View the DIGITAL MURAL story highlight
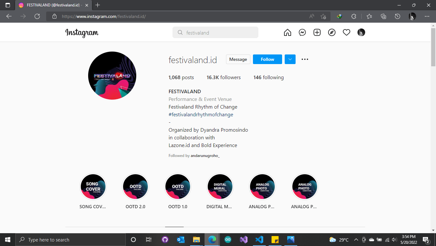Viewport: 436px width, 246px height. 220,187
